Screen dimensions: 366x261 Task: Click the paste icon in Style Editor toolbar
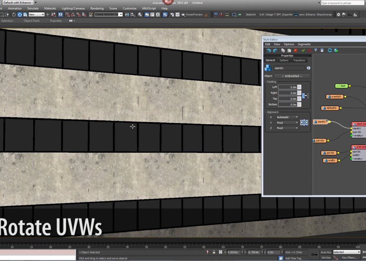(x=289, y=50)
